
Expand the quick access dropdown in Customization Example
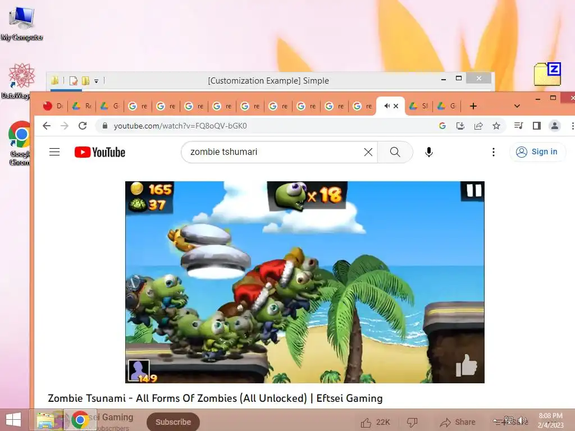click(x=96, y=81)
